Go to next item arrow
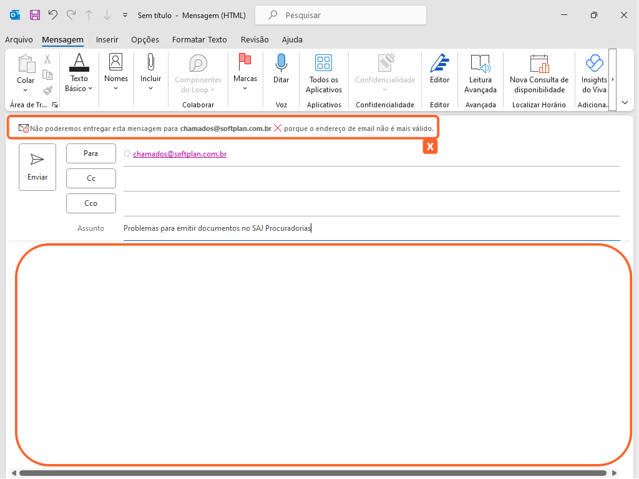This screenshot has width=639, height=479. point(107,15)
